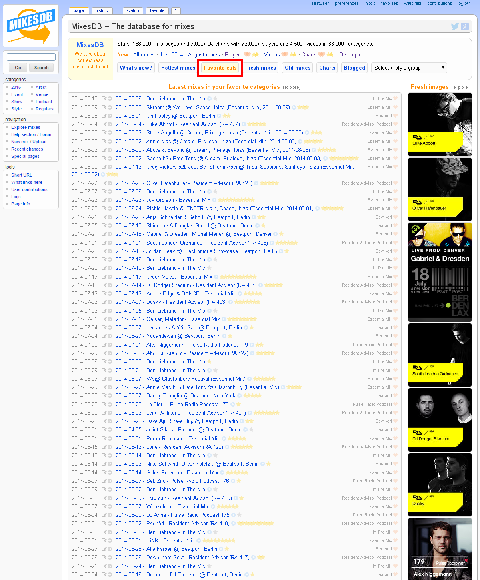The image size is (480, 580).
Task: Toggle heart at end of Luke Abbott row
Action: click(395, 124)
